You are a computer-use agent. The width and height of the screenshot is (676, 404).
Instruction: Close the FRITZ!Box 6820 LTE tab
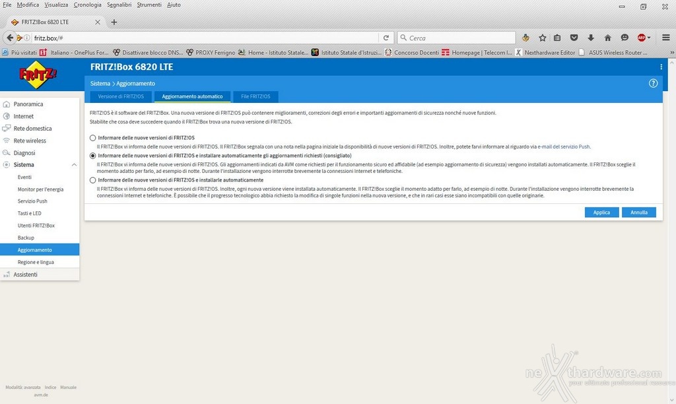[x=98, y=22]
